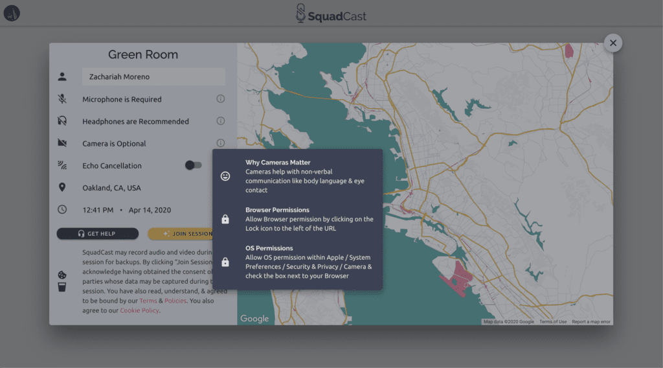Click the Camera is Optional text
This screenshot has height=368, width=663.
click(114, 144)
